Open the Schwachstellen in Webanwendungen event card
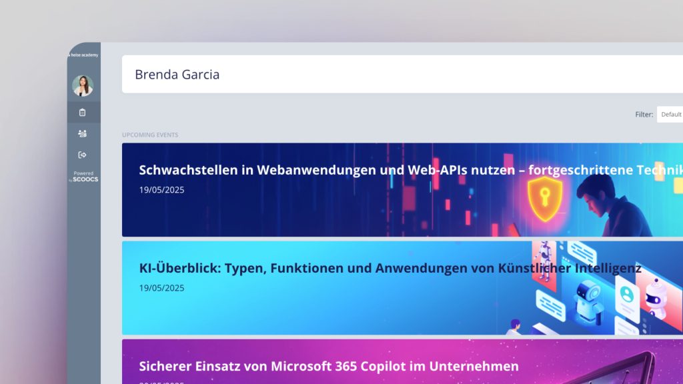Viewport: 683px width, 384px height. pos(402,190)
